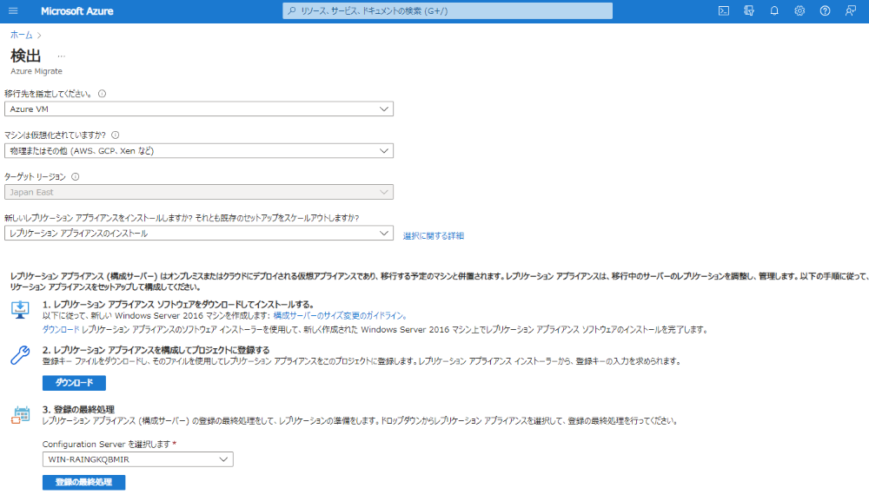The image size is (869, 501).
Task: Show info tooltip for ターゲット リージョン
Action: pos(76,176)
